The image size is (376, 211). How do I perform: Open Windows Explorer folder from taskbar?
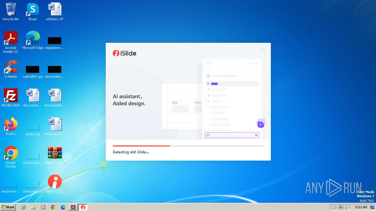(x=33, y=207)
